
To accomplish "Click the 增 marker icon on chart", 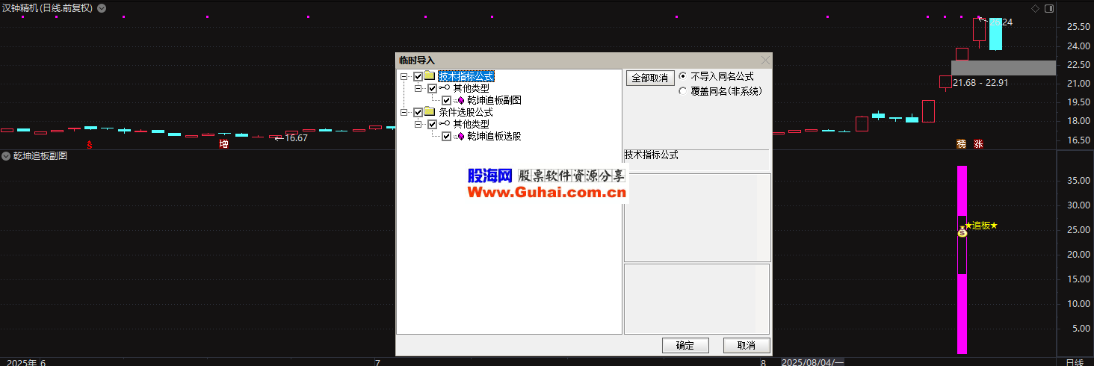I will click(223, 143).
